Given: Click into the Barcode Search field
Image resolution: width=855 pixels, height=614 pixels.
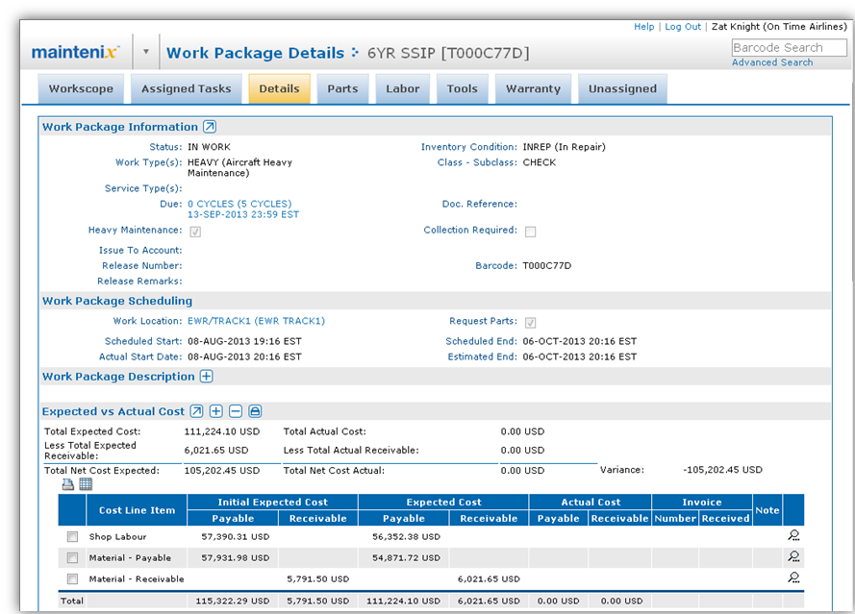Looking at the screenshot, I should 789,47.
